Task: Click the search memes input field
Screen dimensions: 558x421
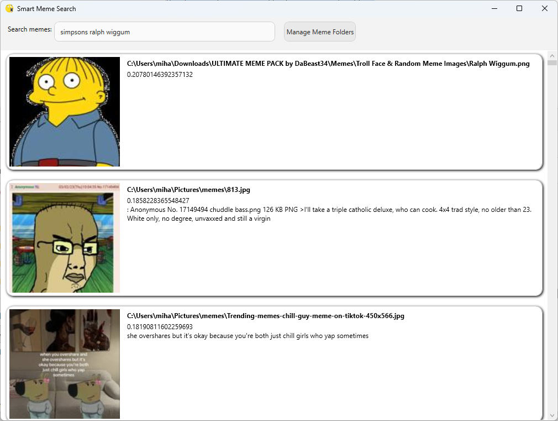Action: [x=164, y=32]
